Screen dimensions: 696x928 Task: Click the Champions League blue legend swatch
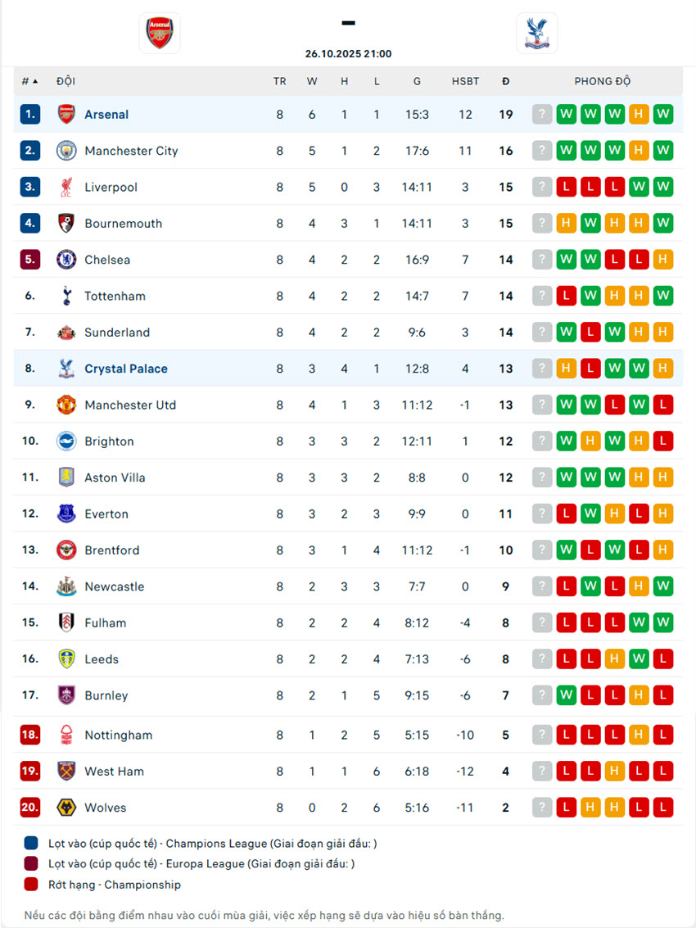click(31, 843)
